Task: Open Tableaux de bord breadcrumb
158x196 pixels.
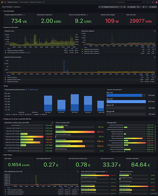Action: coord(12,2)
